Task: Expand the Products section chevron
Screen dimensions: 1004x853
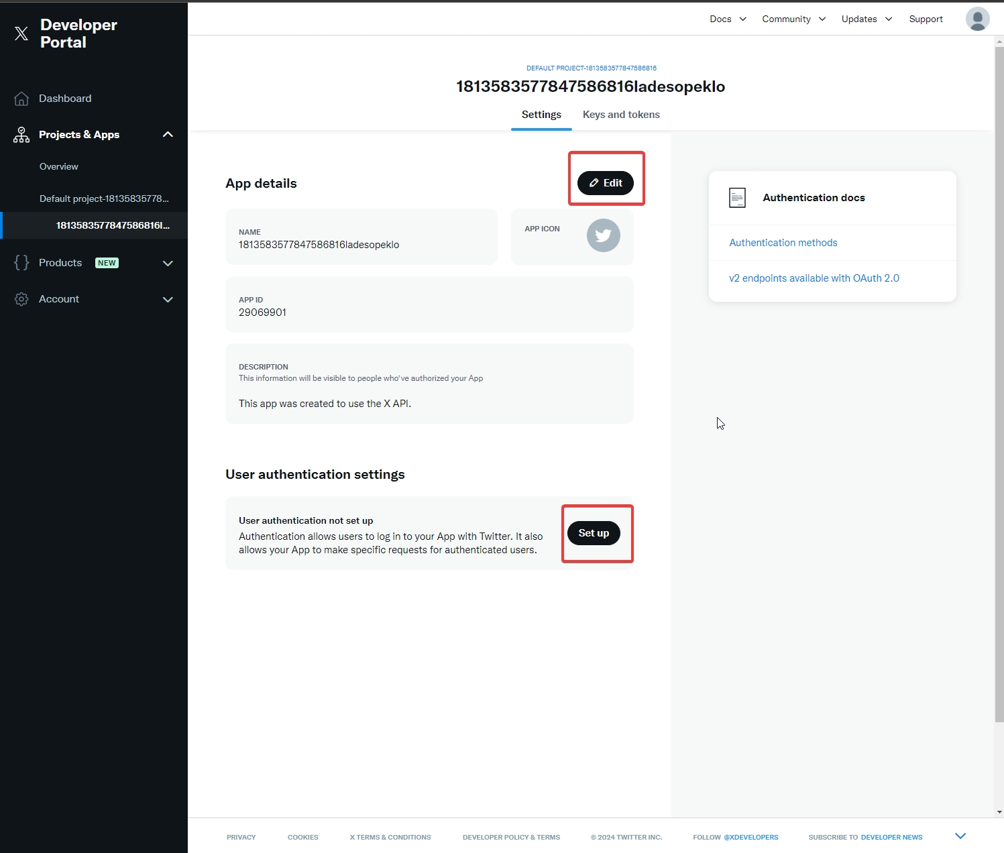Action: point(168,263)
